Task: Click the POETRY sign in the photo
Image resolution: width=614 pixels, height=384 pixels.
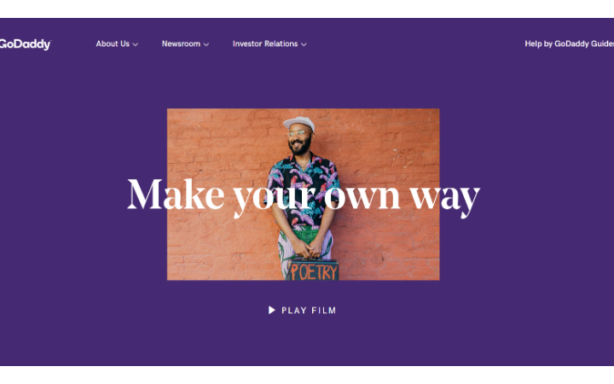Action: (x=314, y=271)
